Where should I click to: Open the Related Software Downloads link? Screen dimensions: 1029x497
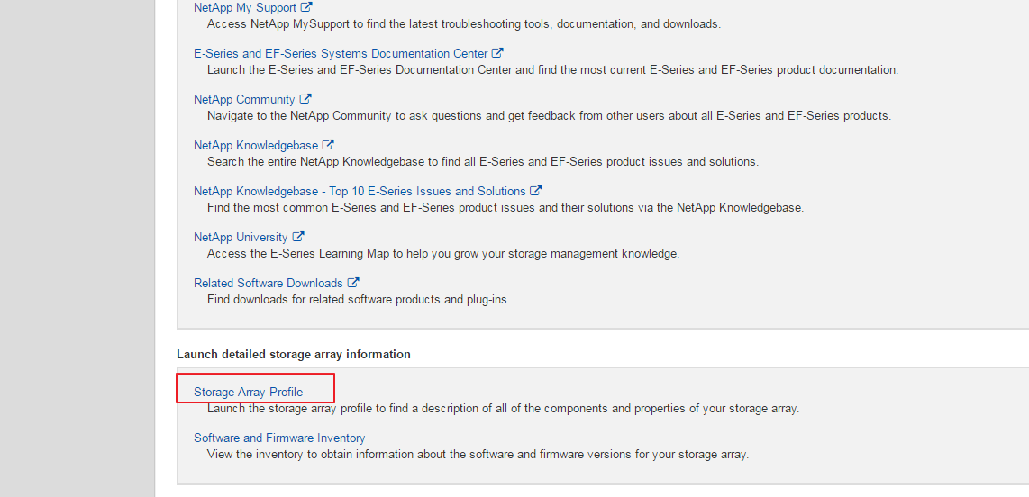tap(269, 284)
